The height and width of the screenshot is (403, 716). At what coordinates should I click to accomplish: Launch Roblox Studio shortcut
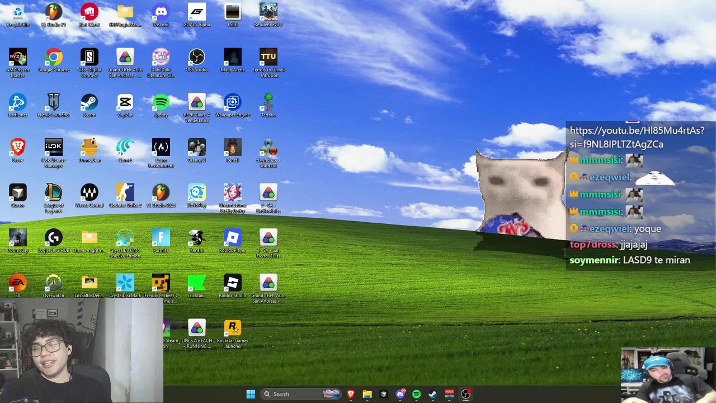[233, 286]
